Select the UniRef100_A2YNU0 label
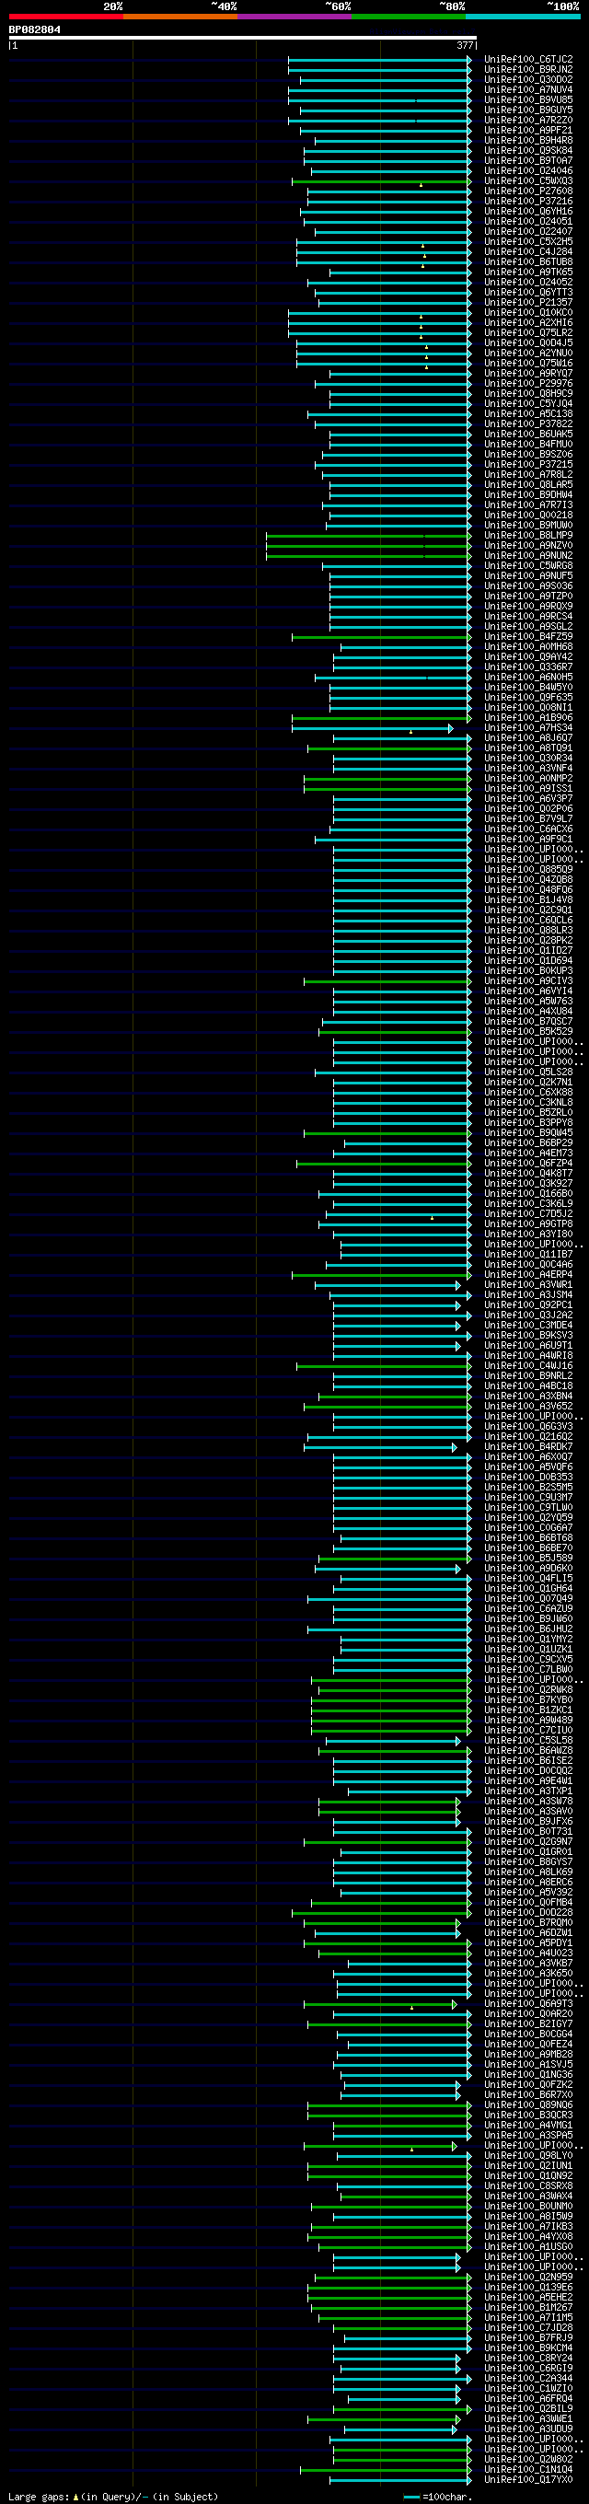589x2504 pixels. click(529, 353)
